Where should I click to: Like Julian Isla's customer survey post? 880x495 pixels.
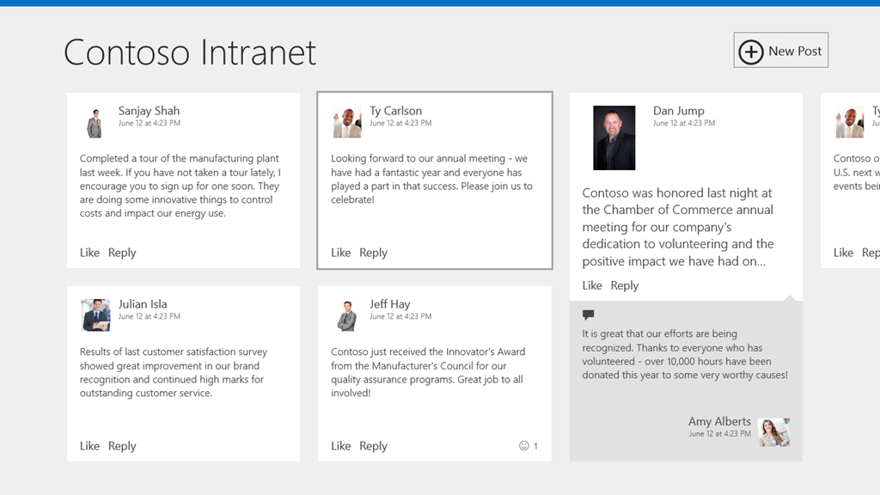[89, 446]
